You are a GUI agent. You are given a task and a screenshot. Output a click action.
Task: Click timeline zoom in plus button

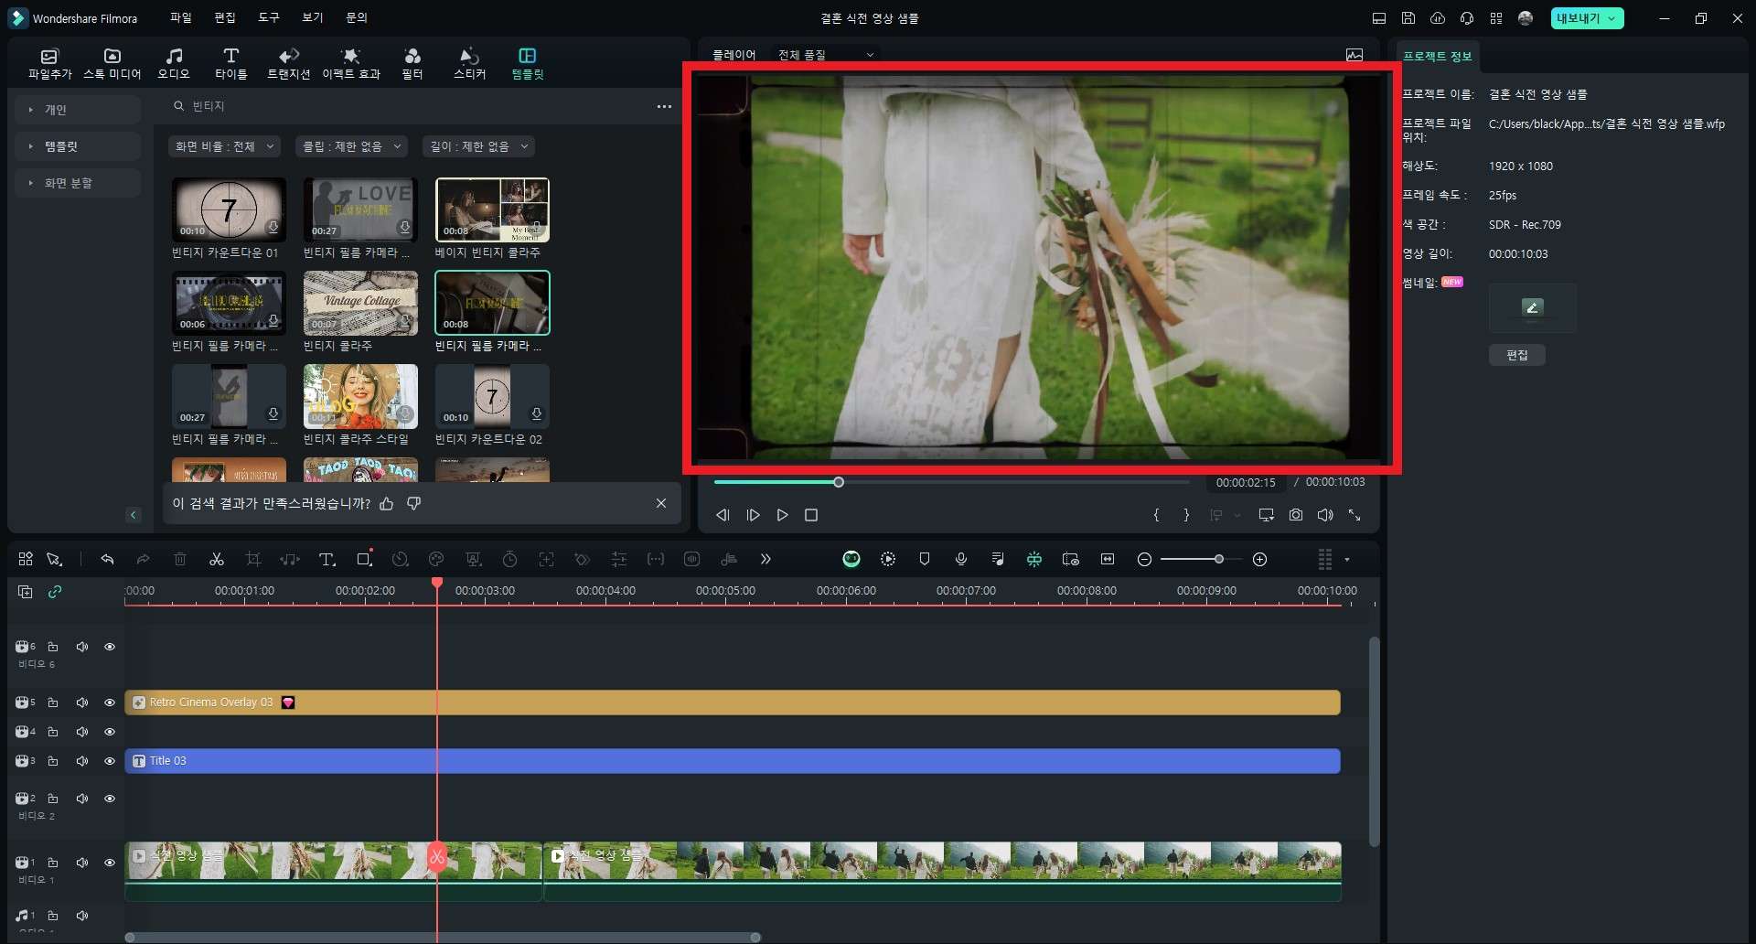(1259, 560)
